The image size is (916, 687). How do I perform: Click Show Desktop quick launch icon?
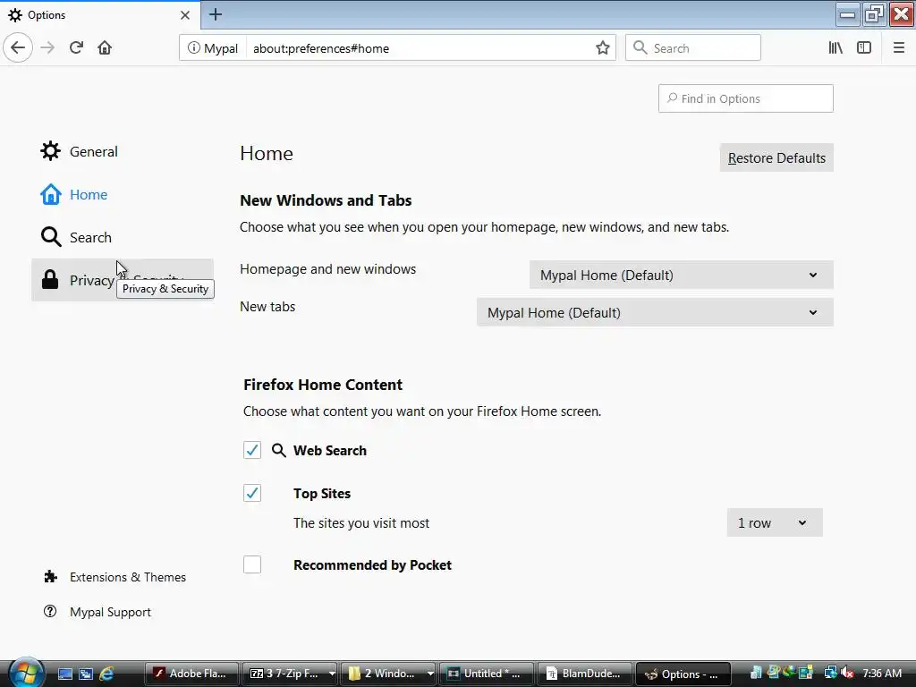click(65, 674)
